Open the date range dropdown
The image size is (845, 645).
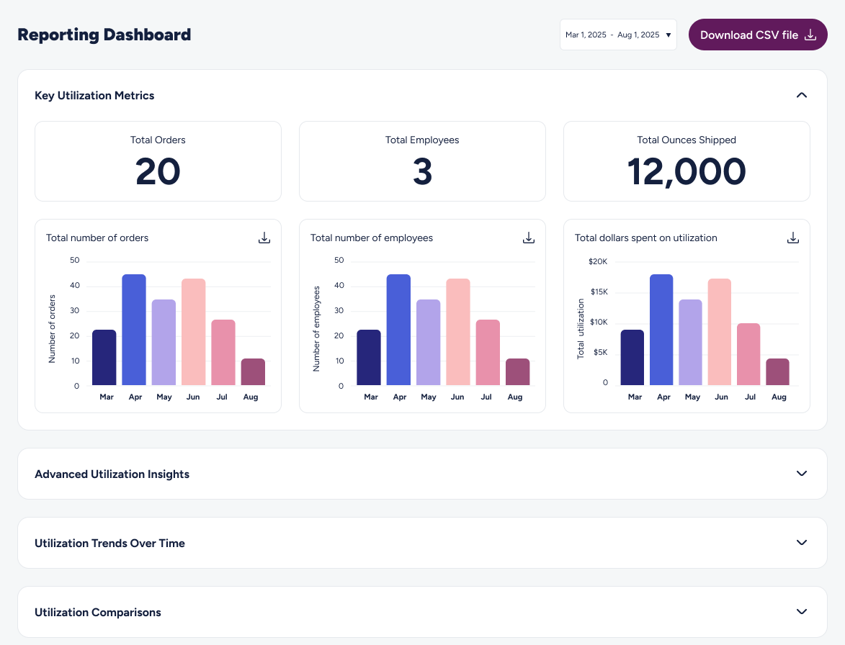tap(618, 35)
